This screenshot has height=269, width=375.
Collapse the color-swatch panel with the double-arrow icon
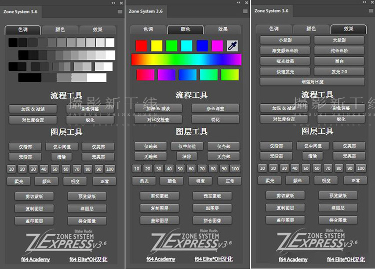[x=238, y=2]
